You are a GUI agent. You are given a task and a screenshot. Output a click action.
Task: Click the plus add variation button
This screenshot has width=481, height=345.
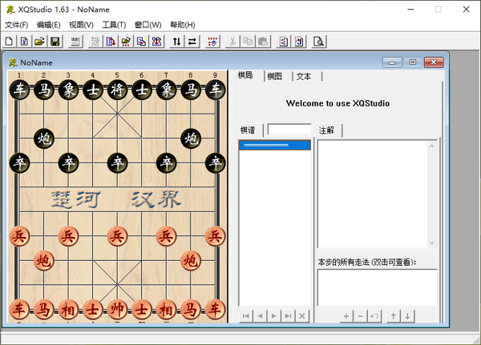coord(346,316)
